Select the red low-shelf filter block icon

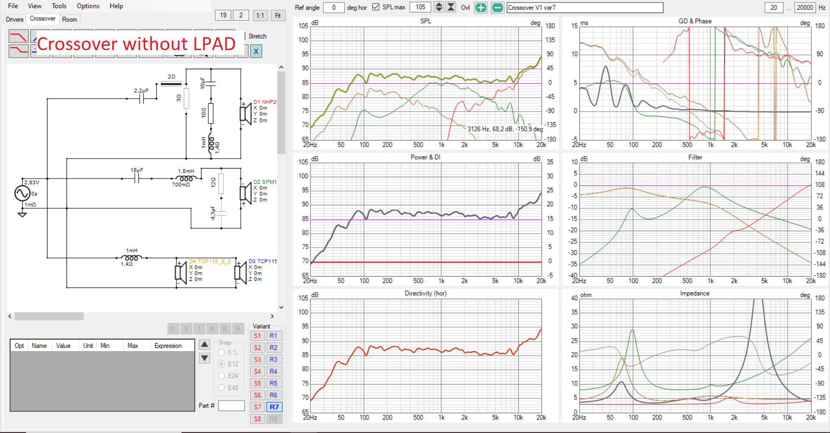pyautogui.click(x=18, y=51)
